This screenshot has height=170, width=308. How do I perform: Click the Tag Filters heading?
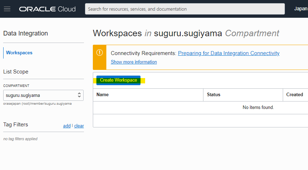click(x=16, y=125)
